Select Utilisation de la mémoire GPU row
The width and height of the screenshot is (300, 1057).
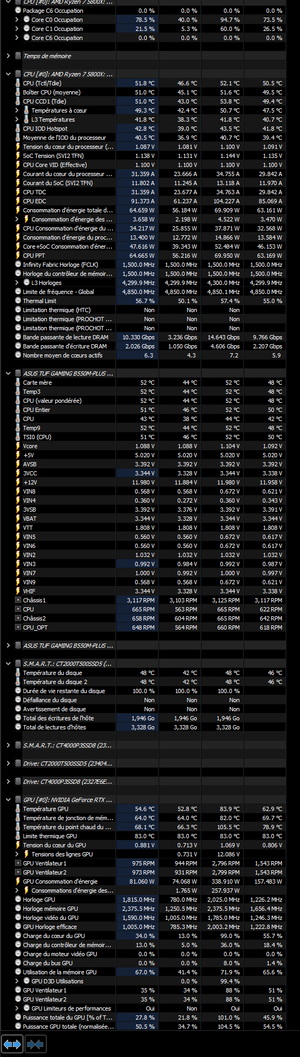coord(144,972)
